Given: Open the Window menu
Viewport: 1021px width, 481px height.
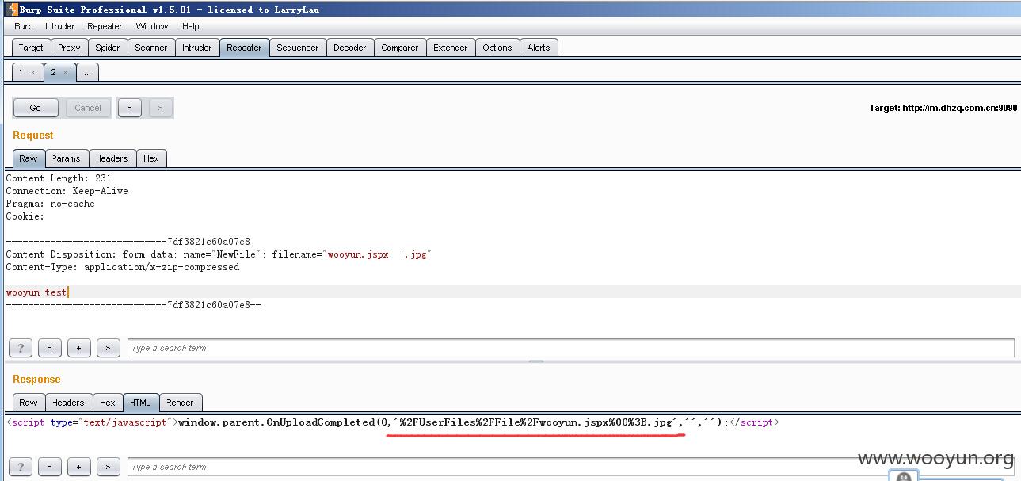Looking at the screenshot, I should 152,26.
